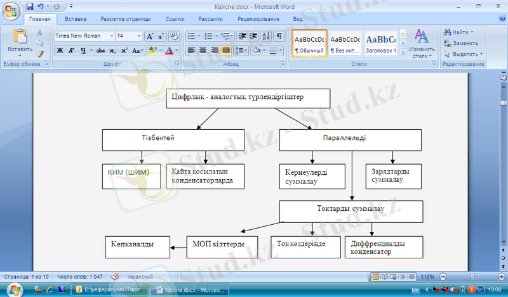Select the Заголовок 1 style thumbnail
Screen dimensions: 508x297
tap(381, 44)
